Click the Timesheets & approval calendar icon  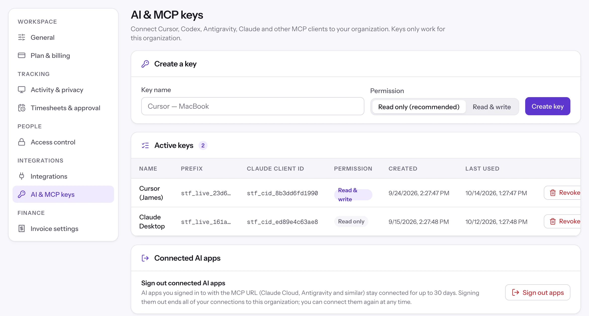pyautogui.click(x=22, y=108)
